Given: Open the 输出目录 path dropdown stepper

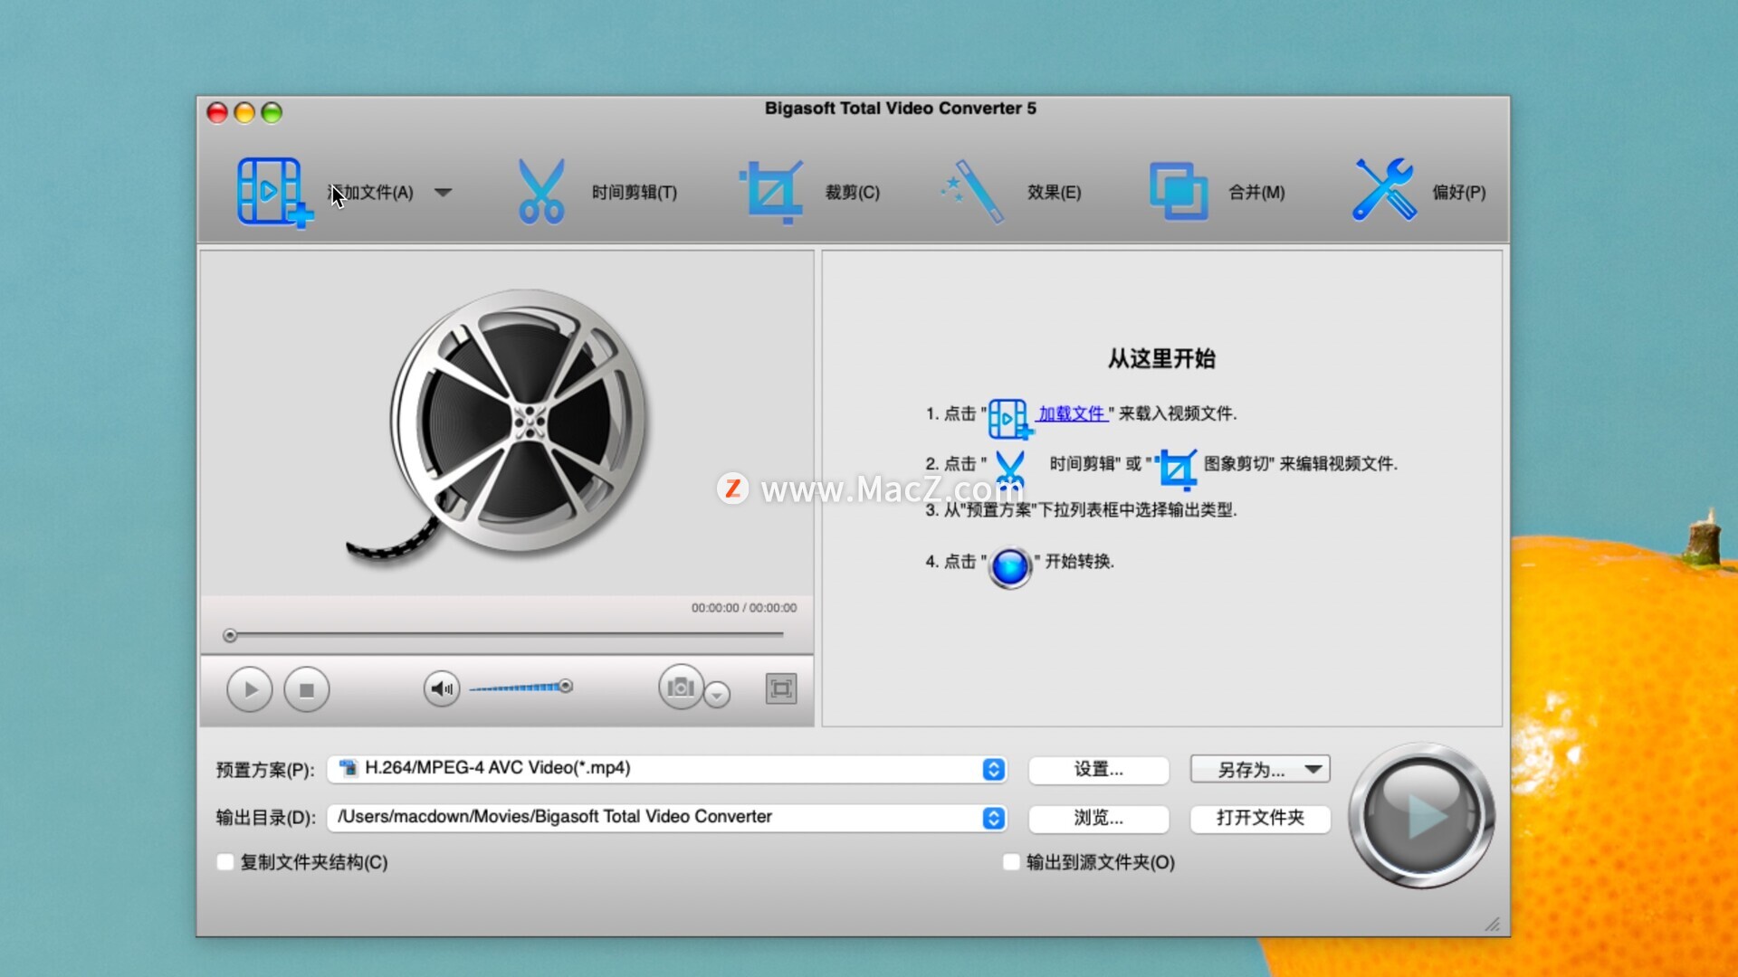Looking at the screenshot, I should click(993, 818).
